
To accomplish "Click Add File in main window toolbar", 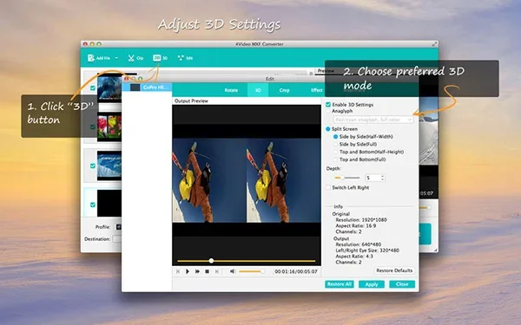I will pyautogui.click(x=99, y=58).
